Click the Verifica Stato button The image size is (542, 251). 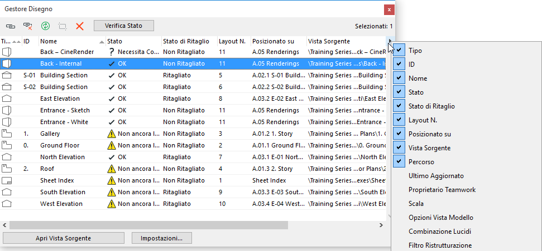124,26
